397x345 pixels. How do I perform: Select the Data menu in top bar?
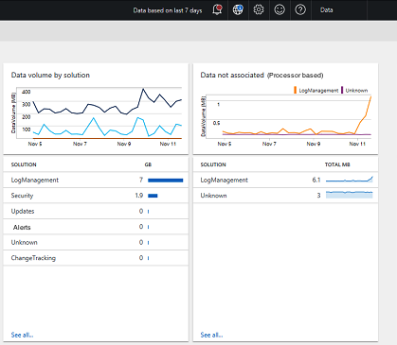pyautogui.click(x=327, y=10)
